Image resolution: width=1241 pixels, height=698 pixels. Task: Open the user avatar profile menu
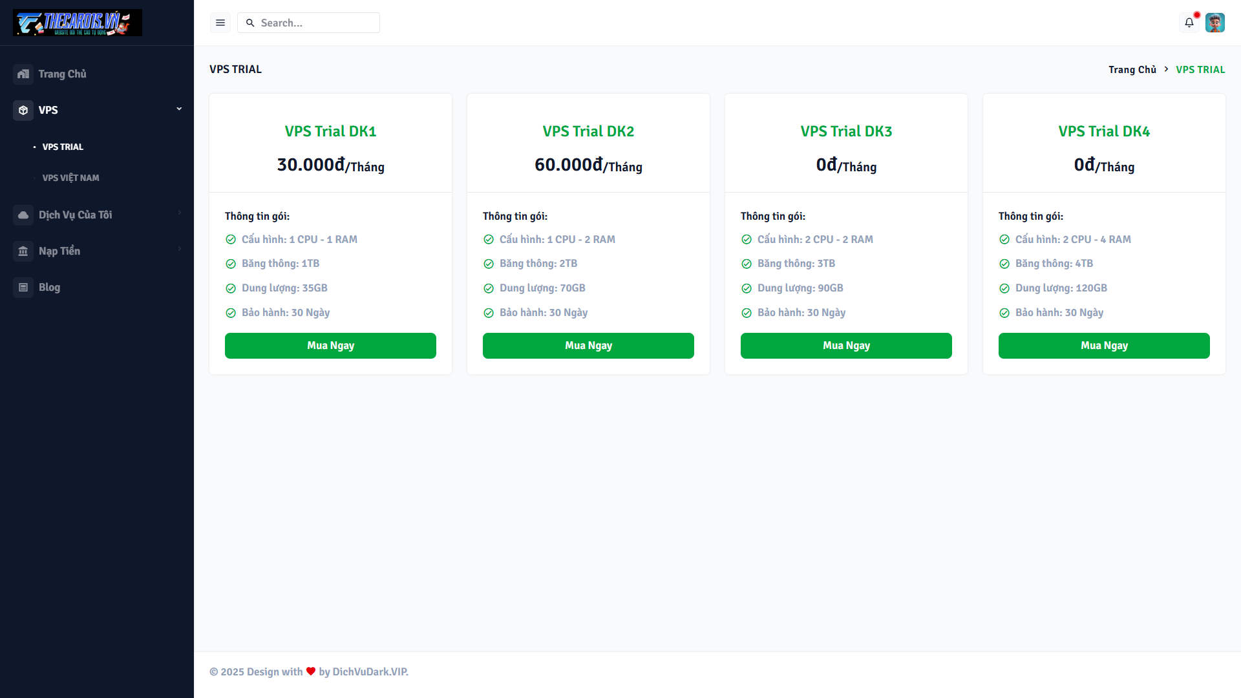pos(1215,23)
